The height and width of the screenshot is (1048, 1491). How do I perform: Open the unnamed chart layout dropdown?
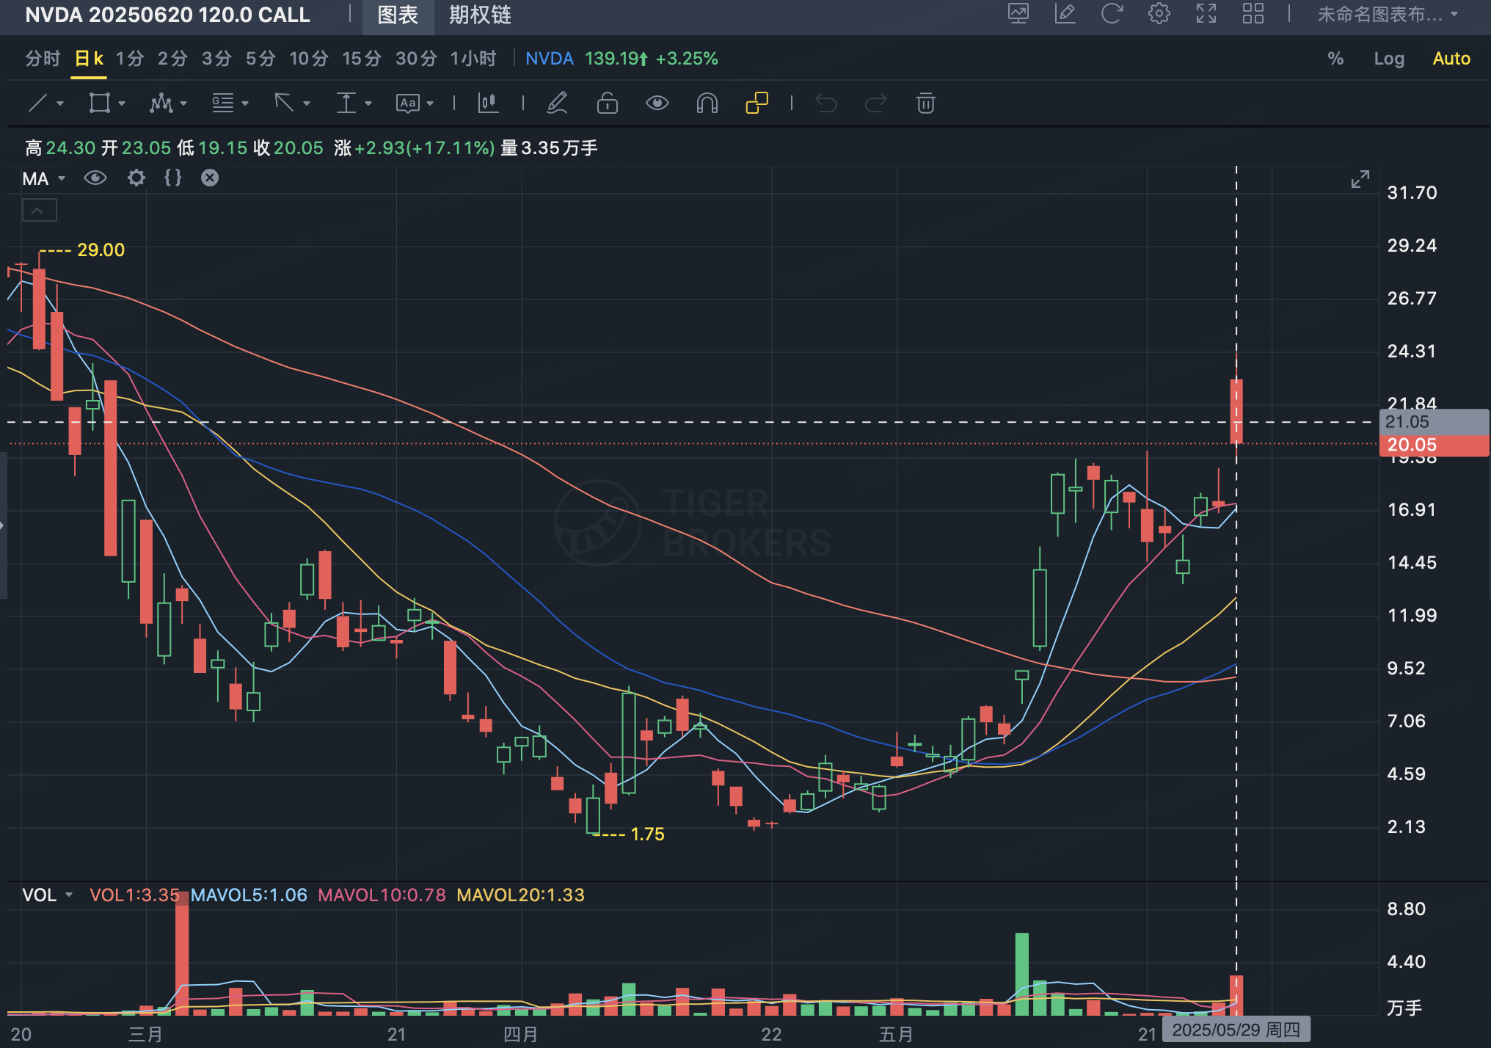tap(1388, 15)
